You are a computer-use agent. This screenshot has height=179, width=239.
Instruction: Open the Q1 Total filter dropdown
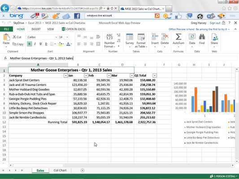[x=155, y=76]
